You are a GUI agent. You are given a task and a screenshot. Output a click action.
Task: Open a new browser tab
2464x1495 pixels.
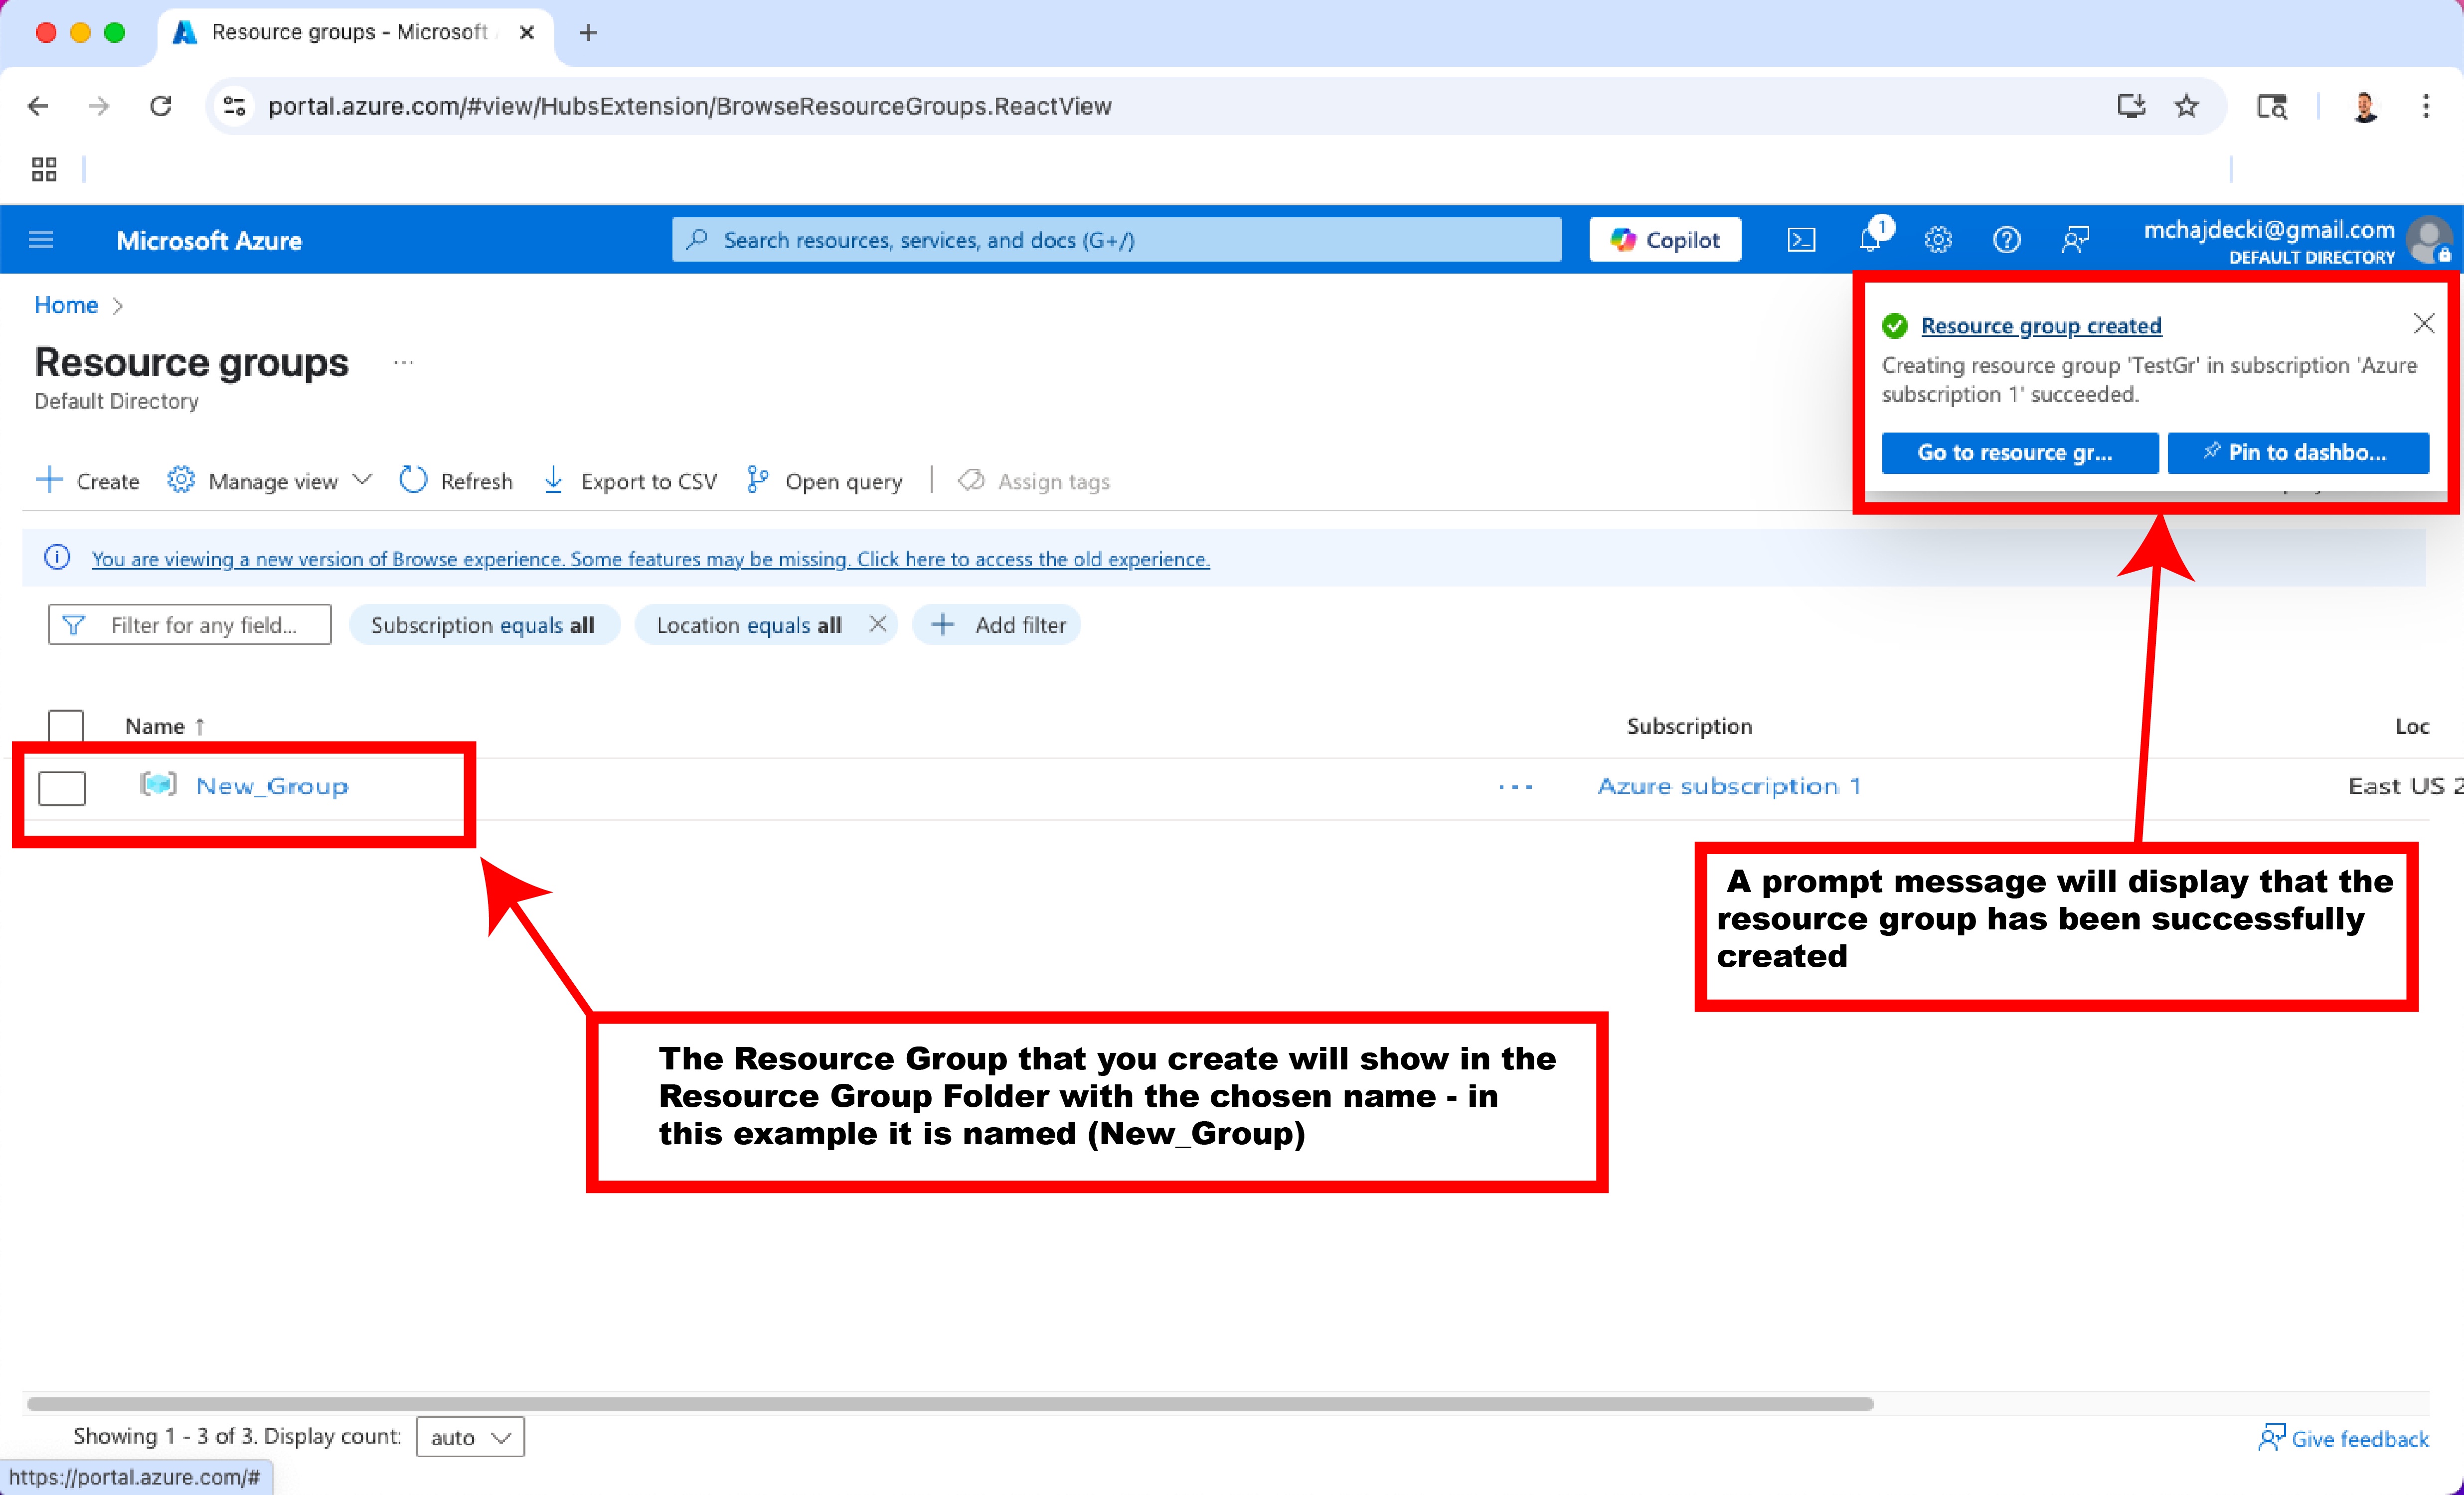589,33
